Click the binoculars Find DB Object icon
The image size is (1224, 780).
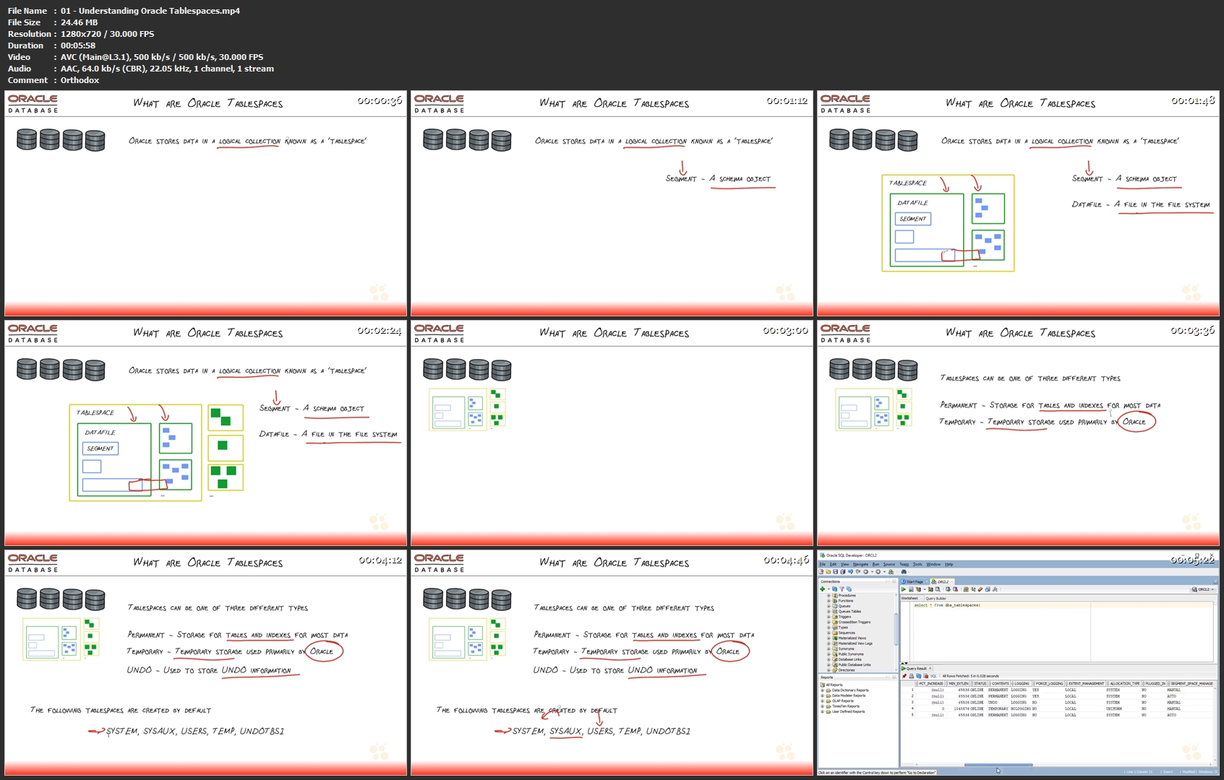[x=904, y=572]
